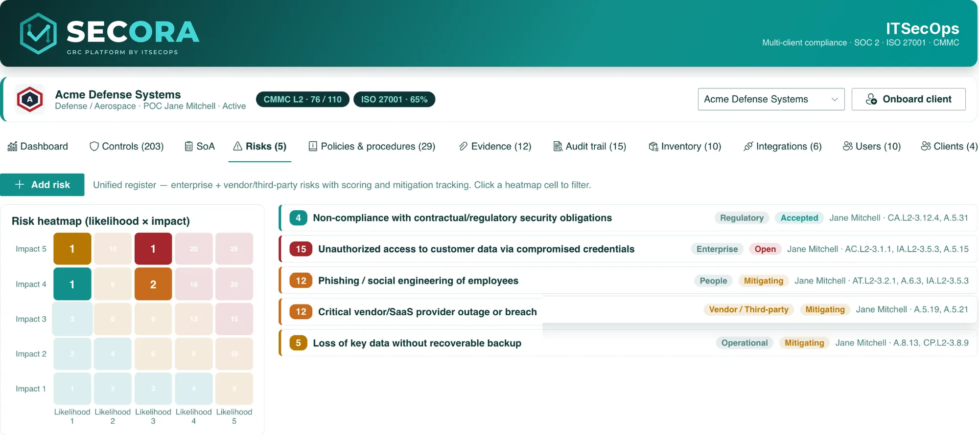This screenshot has width=979, height=435.
Task: Open the SoA tab
Action: pyautogui.click(x=200, y=146)
